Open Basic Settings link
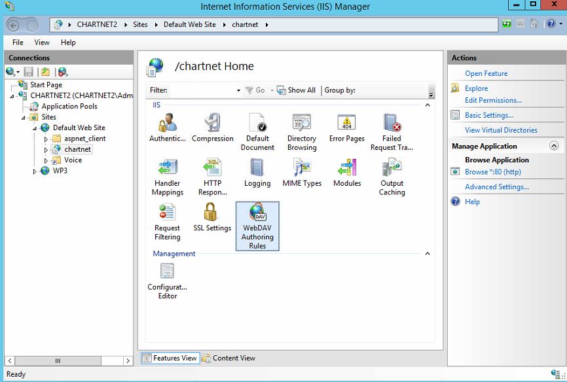 click(489, 115)
